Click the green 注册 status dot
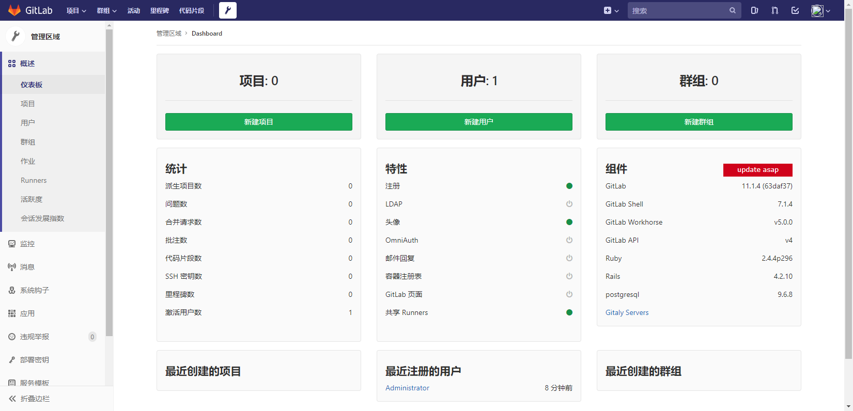 coord(569,186)
